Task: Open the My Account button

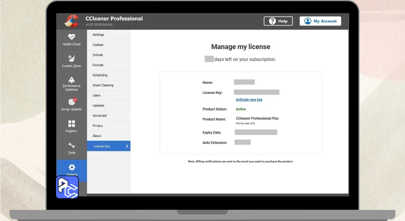Action: click(320, 21)
